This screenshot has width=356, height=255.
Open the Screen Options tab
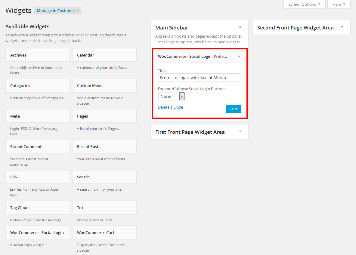304,4
